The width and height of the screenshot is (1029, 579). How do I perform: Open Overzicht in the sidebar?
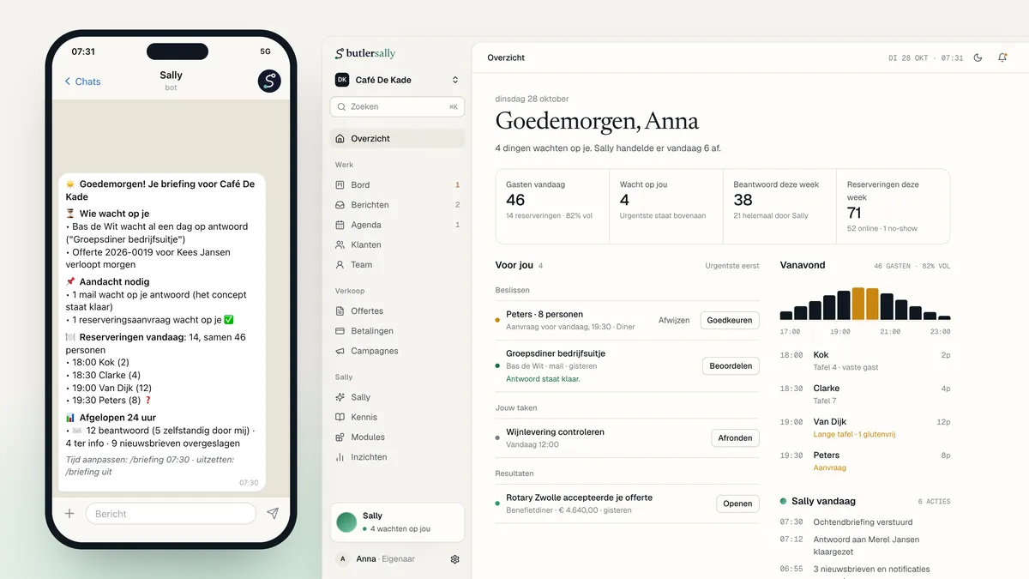coord(397,138)
